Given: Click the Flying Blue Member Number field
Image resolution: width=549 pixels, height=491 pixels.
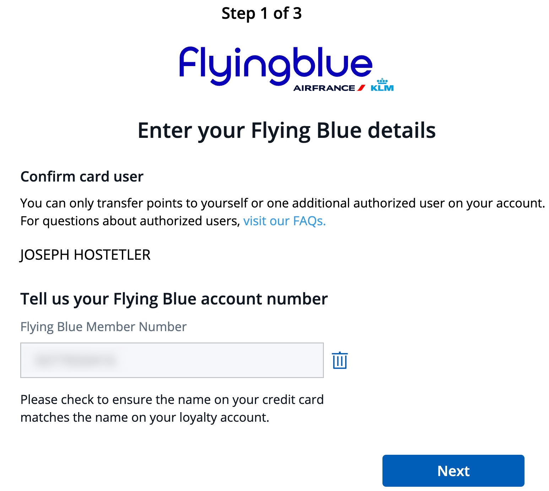Looking at the screenshot, I should [172, 360].
